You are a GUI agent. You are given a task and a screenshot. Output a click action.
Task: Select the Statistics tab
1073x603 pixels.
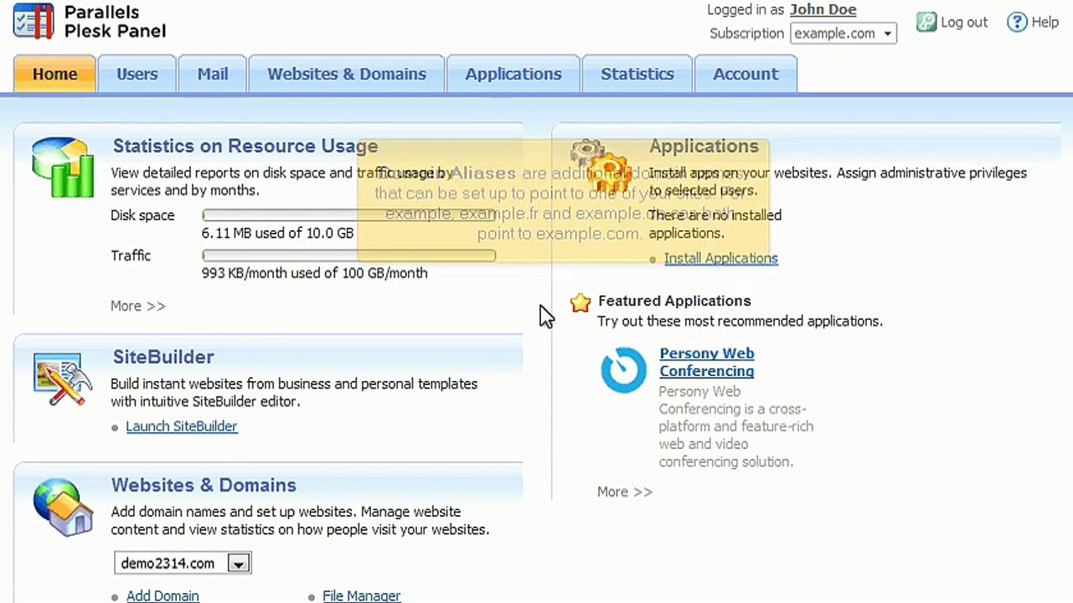(x=637, y=74)
